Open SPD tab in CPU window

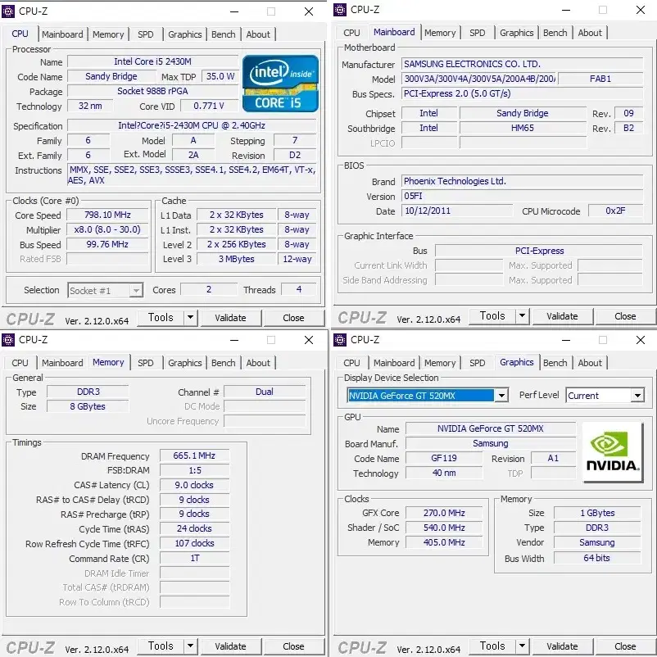tap(145, 34)
